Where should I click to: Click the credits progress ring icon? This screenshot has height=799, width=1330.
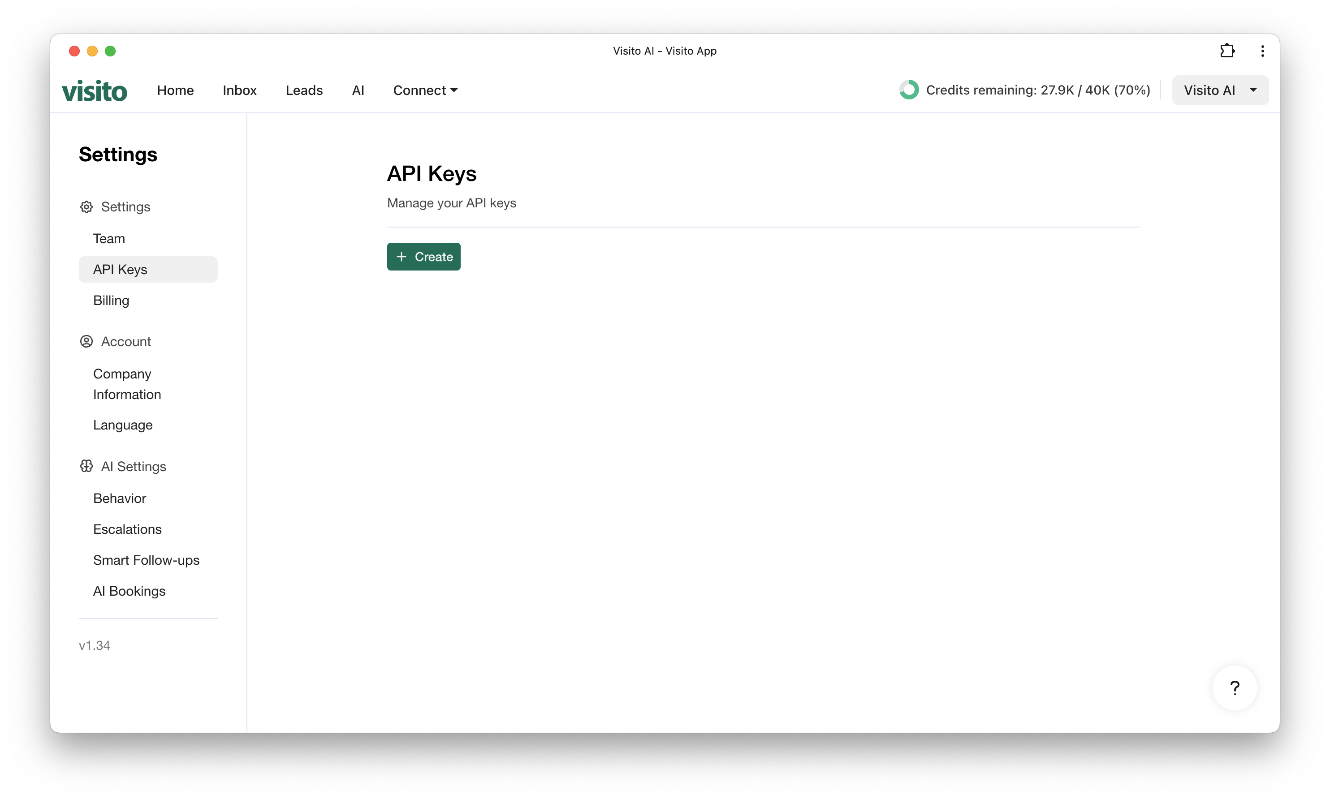[908, 90]
